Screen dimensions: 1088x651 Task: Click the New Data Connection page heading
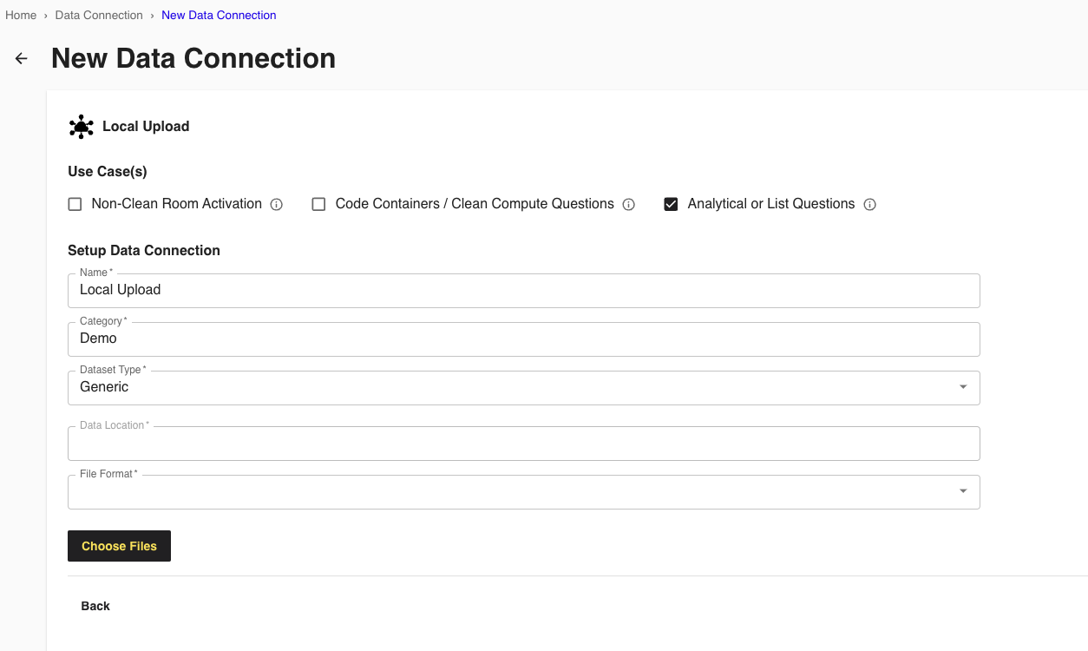193,59
